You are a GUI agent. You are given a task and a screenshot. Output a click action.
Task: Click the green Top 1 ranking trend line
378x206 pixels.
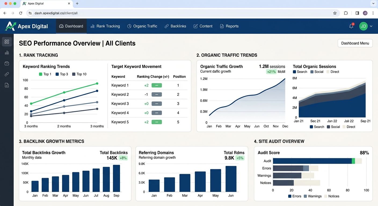64,93
